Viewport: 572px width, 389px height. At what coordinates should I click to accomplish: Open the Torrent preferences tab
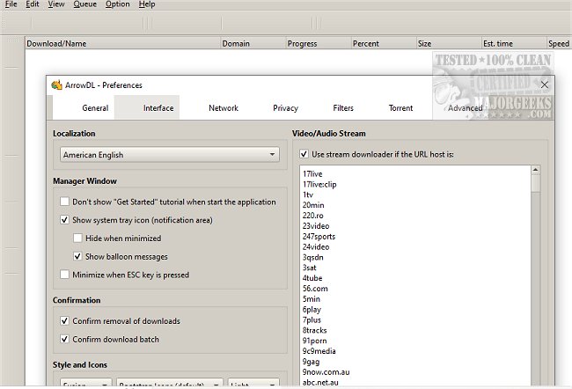[400, 108]
